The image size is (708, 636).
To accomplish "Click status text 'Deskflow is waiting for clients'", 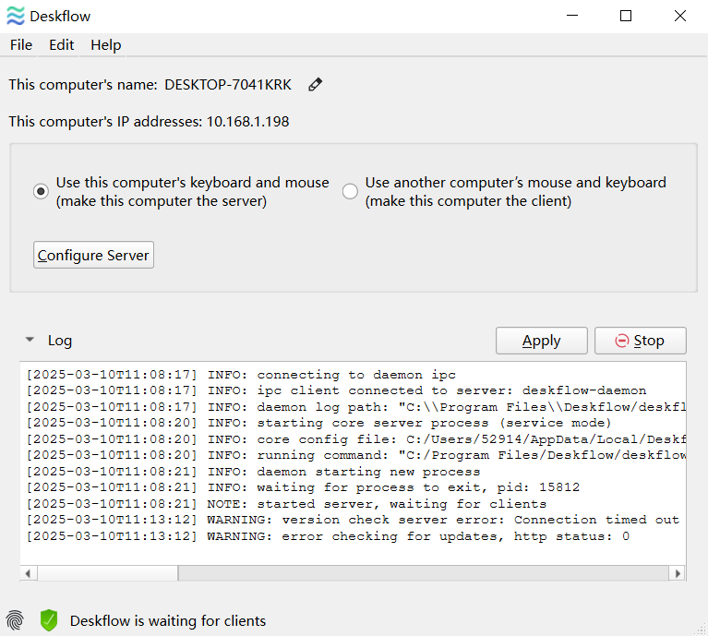I will [x=168, y=620].
